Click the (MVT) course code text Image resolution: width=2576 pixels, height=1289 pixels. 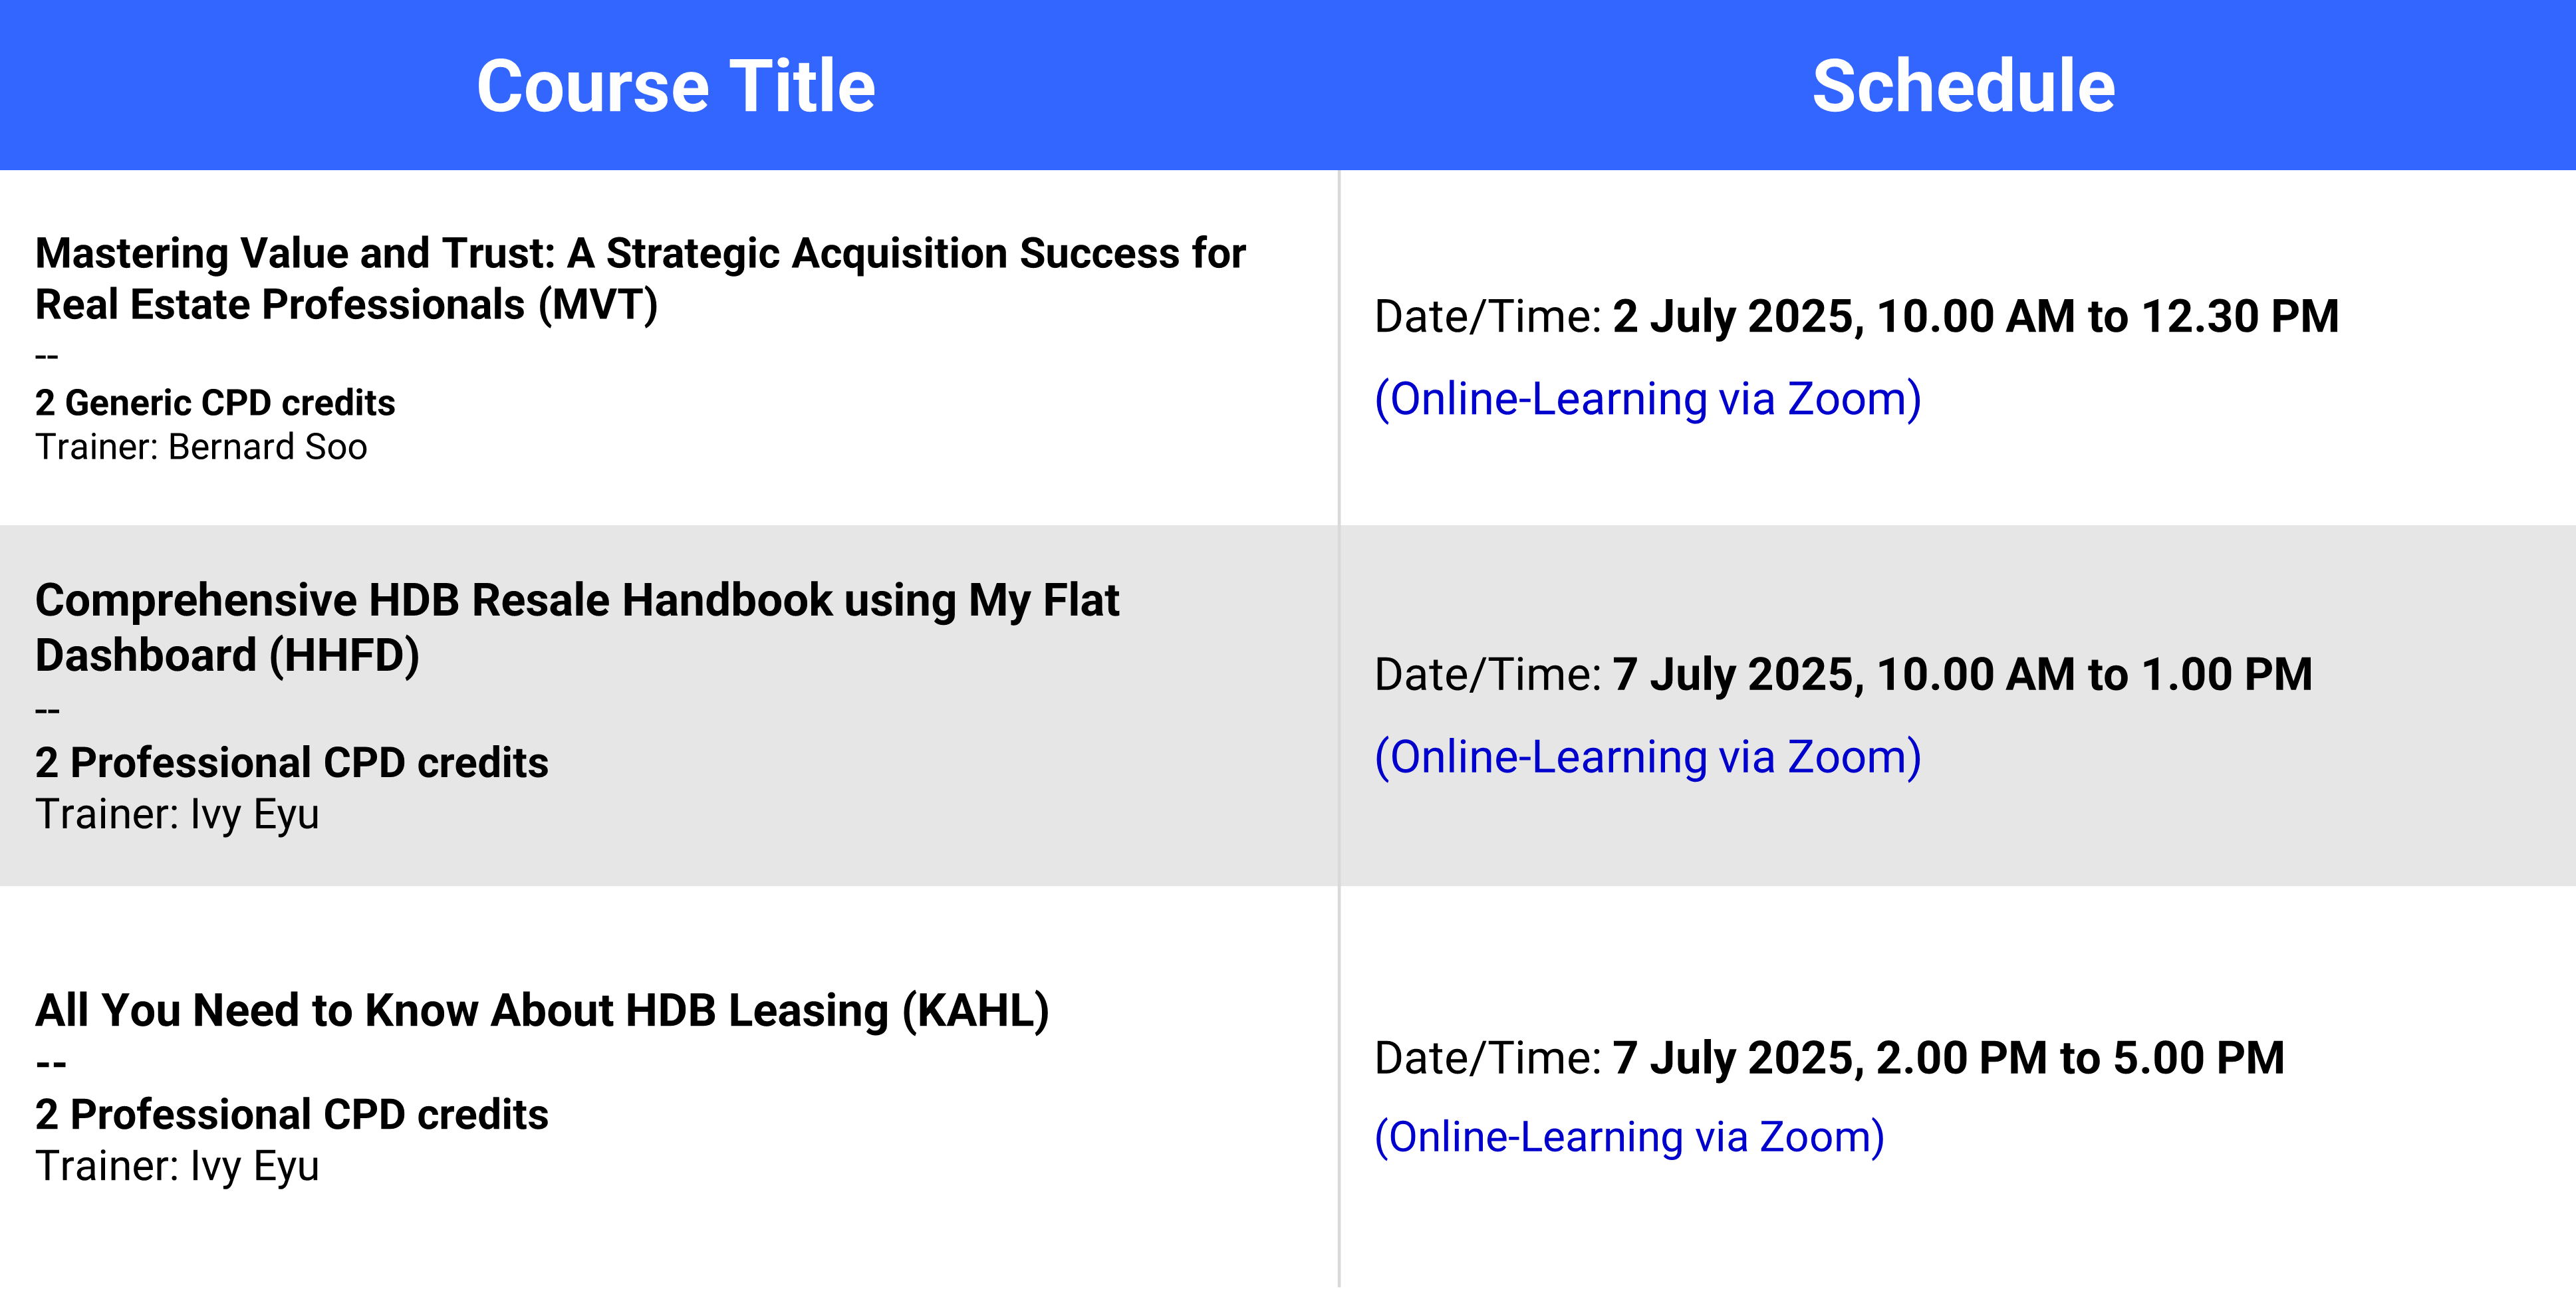tap(598, 305)
